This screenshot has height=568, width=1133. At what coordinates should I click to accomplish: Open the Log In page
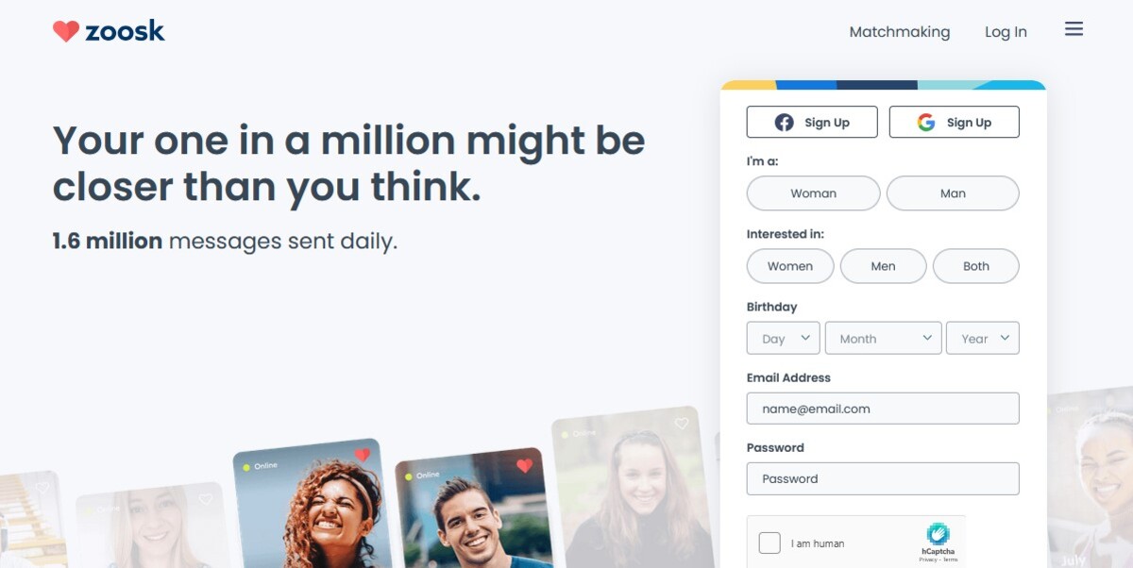[x=1006, y=31]
